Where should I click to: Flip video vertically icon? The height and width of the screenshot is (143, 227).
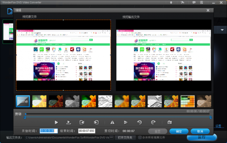126,123
